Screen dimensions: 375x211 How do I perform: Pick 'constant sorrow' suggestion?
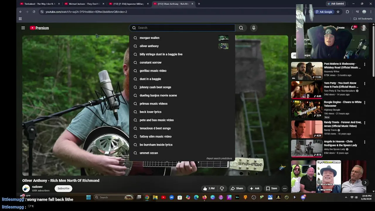coord(182,62)
